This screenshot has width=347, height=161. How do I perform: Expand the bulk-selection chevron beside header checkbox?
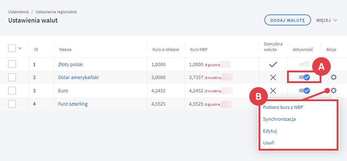[x=20, y=48]
